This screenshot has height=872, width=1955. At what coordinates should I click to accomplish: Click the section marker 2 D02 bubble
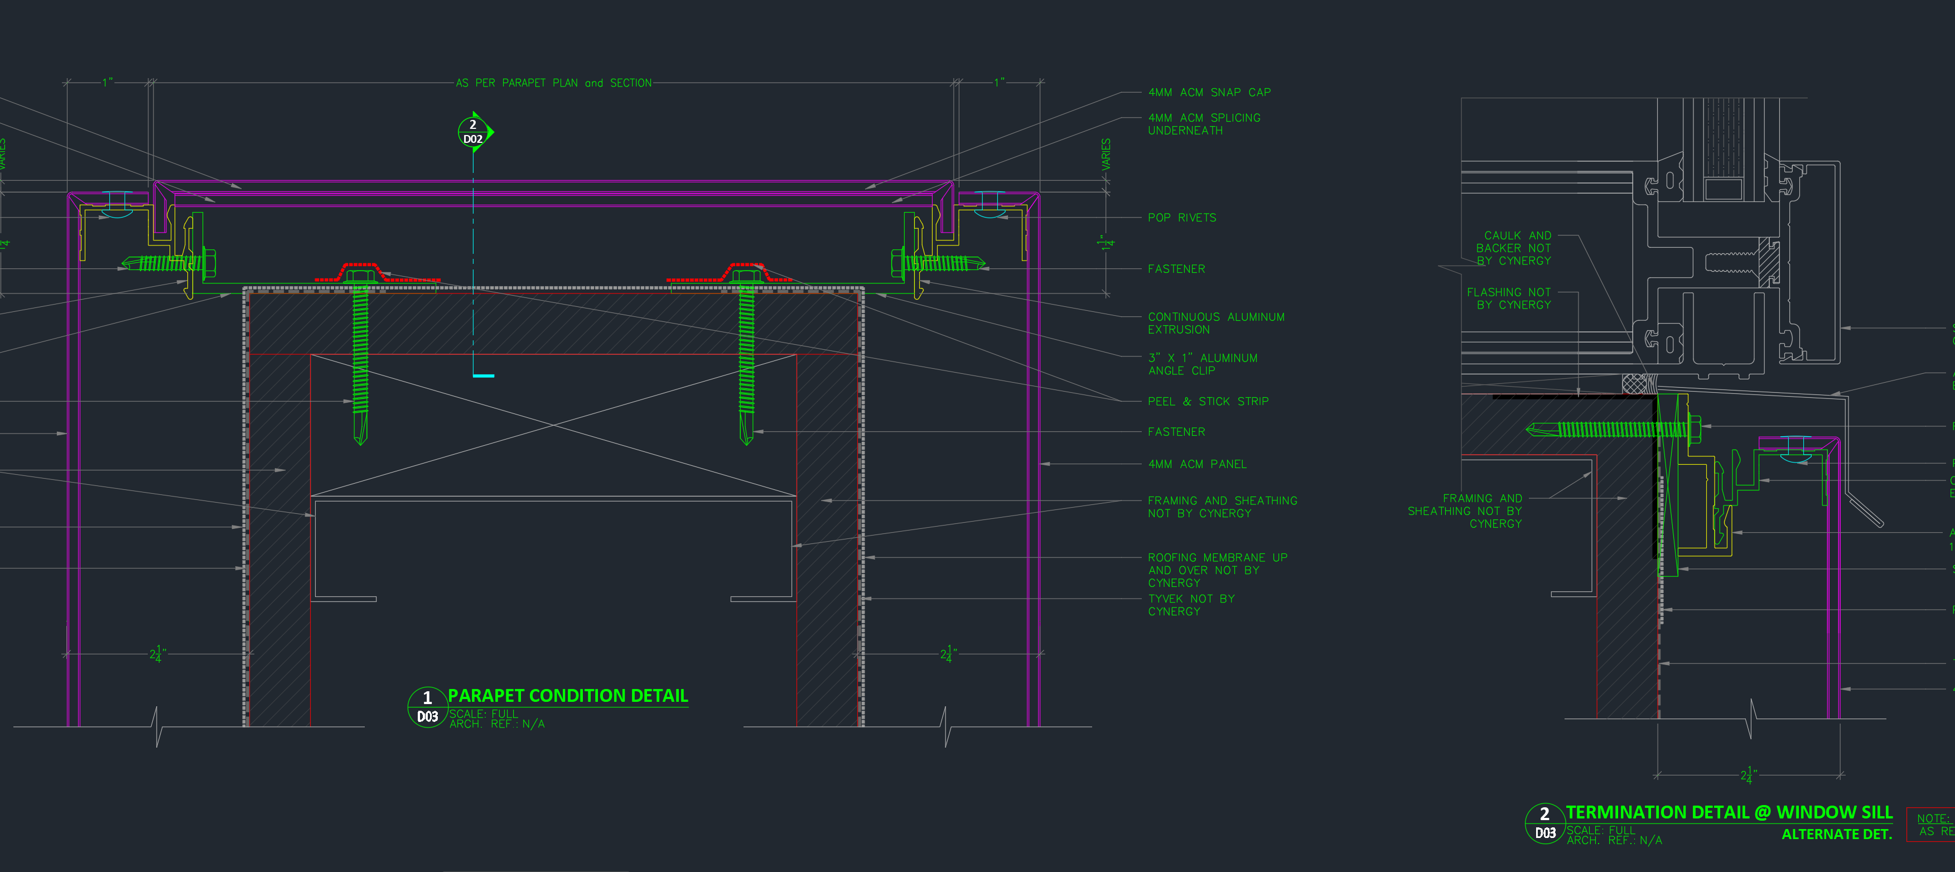point(473,132)
